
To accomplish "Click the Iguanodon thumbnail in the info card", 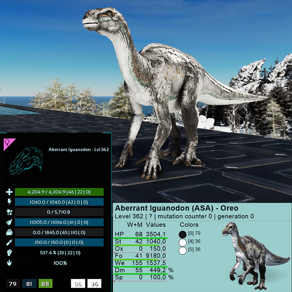I will (x=256, y=256).
